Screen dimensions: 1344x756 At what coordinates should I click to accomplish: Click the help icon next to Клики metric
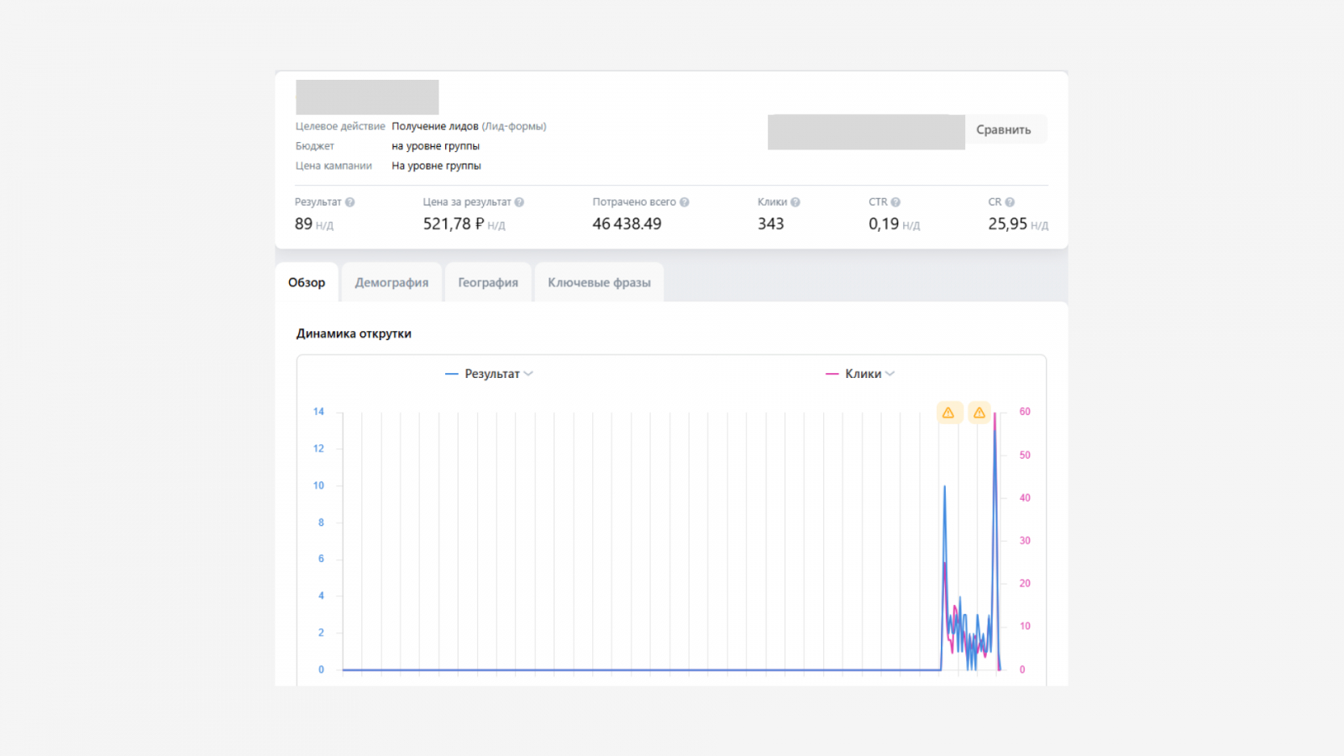(x=795, y=202)
